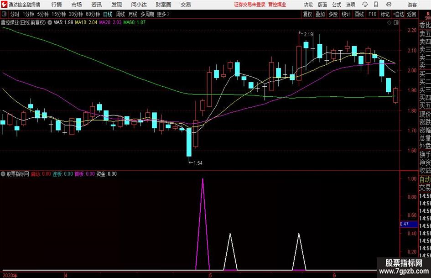Add stock with +自选 button
431x278 pixels.
click(398, 14)
